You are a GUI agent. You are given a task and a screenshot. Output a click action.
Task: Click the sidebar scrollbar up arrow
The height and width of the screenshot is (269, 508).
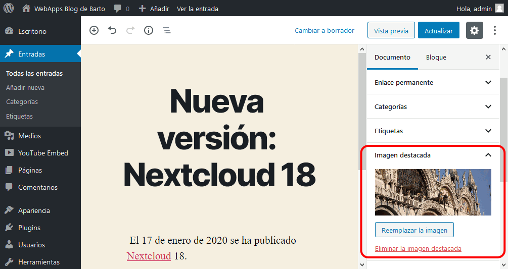click(x=504, y=49)
